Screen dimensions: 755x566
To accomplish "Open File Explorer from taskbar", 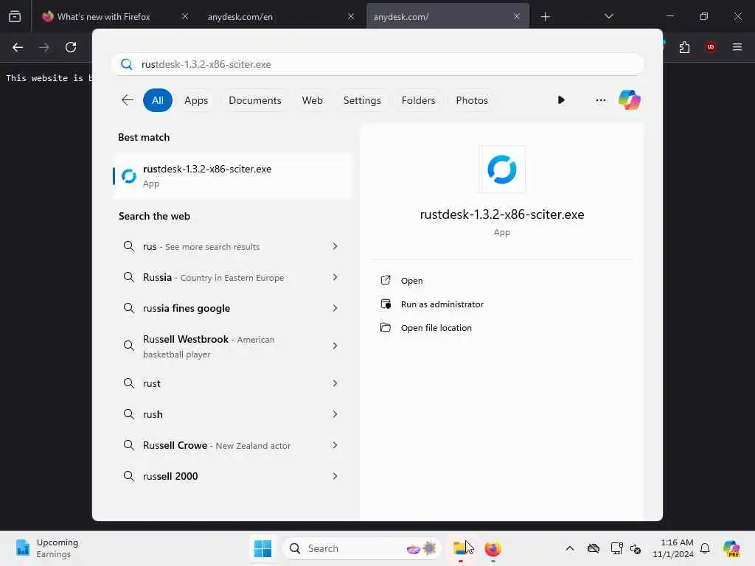I will click(461, 548).
